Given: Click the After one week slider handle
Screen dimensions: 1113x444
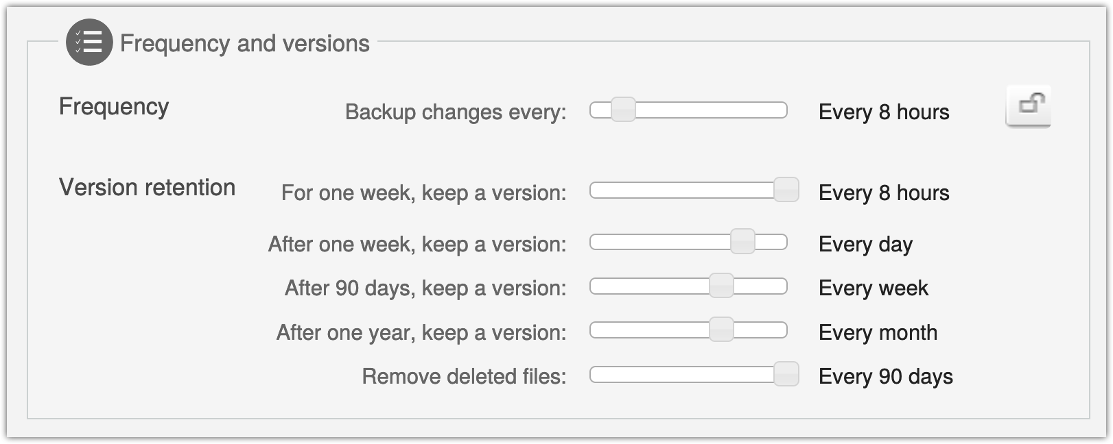Looking at the screenshot, I should (742, 242).
